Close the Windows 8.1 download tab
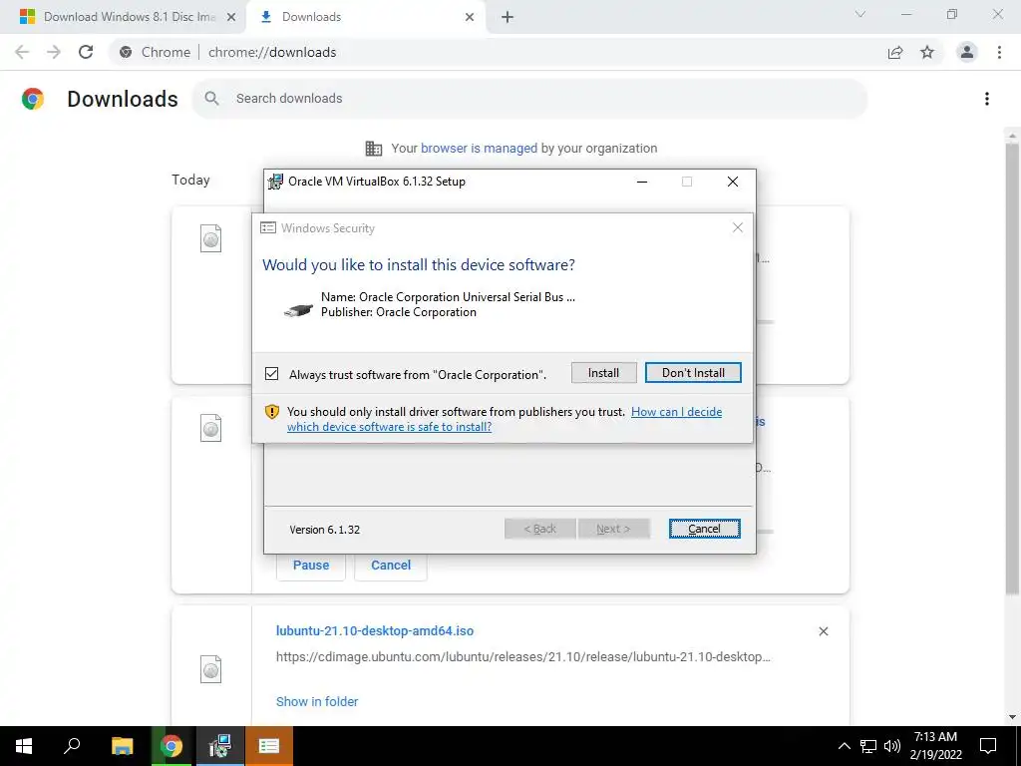The image size is (1021, 766). pyautogui.click(x=230, y=17)
